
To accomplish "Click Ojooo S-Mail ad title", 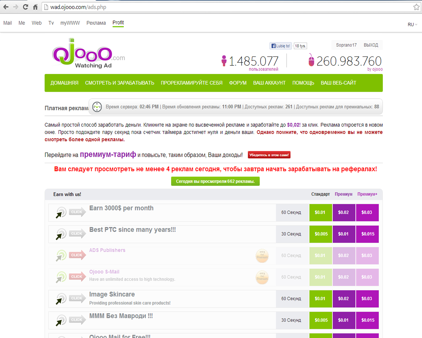I will [x=104, y=272].
